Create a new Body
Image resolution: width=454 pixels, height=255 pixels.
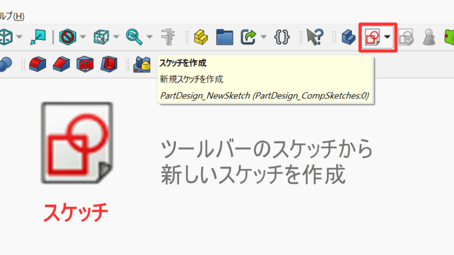point(348,38)
